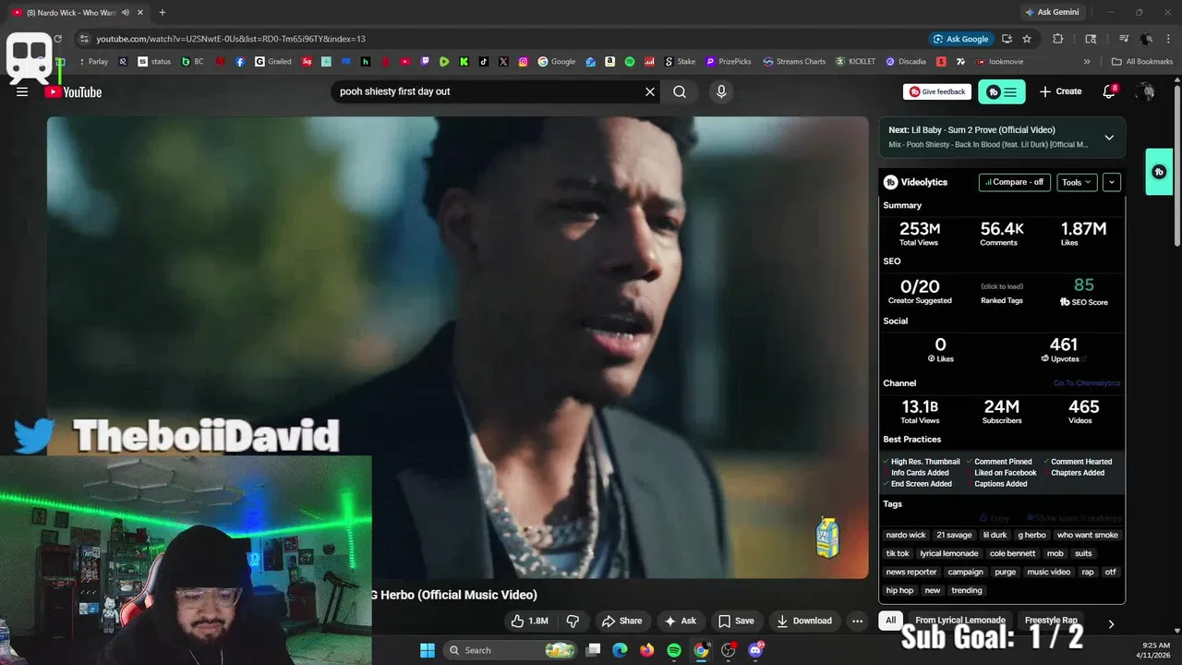Select From Lyrical Lemonade chip
This screenshot has height=665, width=1182.
(x=960, y=621)
